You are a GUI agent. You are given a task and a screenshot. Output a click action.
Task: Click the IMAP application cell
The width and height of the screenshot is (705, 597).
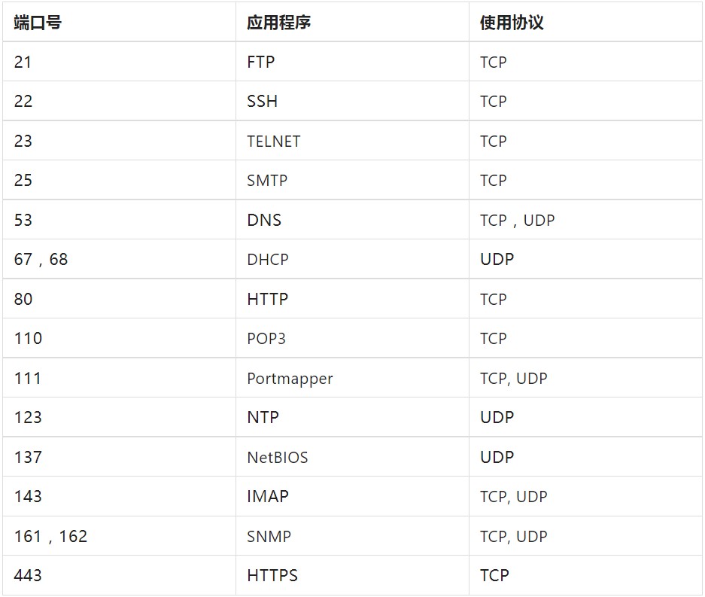point(268,497)
